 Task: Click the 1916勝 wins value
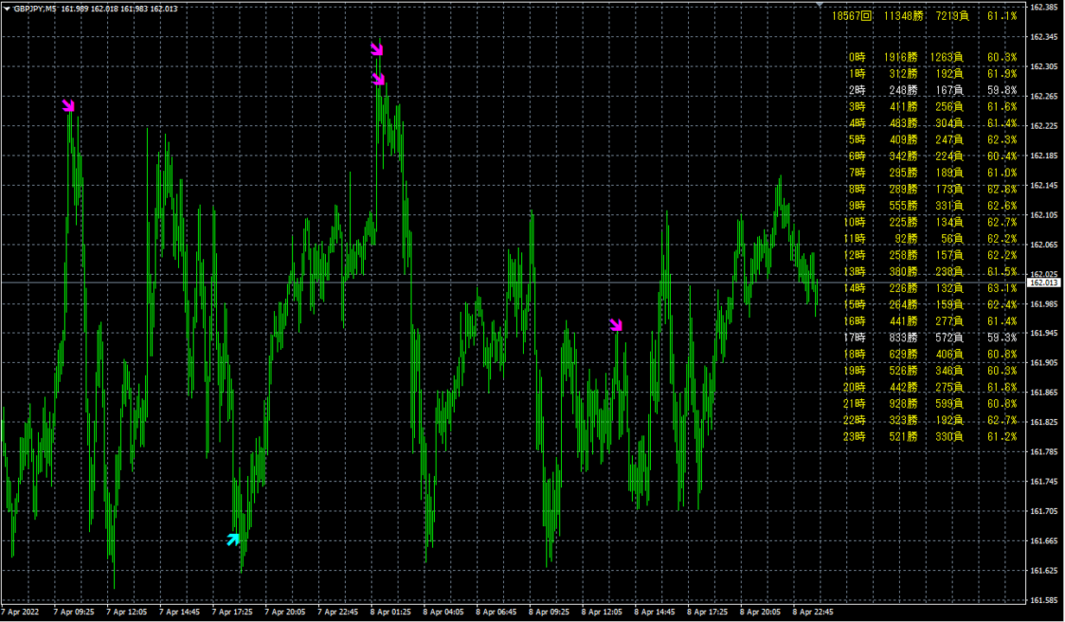pos(900,57)
